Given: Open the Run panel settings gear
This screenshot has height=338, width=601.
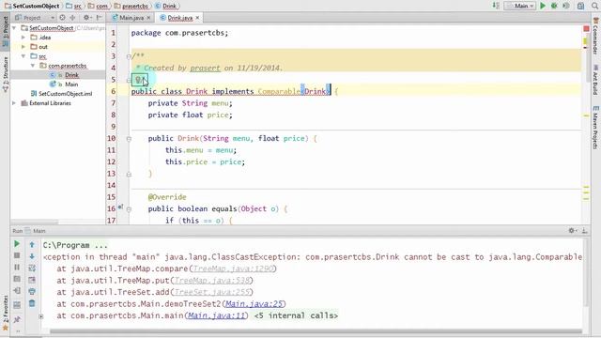Looking at the screenshot, I should (x=572, y=230).
